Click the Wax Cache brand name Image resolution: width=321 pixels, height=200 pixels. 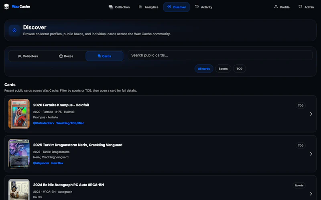(21, 6)
